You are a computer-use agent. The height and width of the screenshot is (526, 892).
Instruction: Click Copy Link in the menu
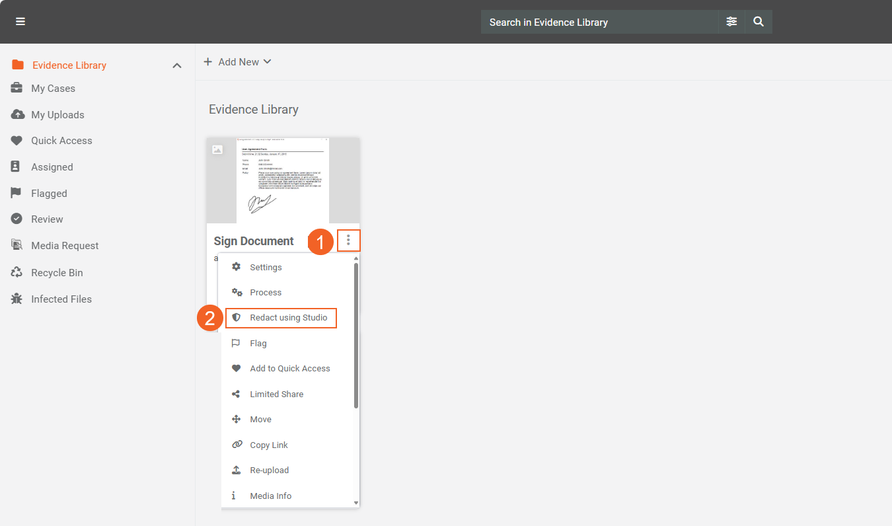[268, 445]
